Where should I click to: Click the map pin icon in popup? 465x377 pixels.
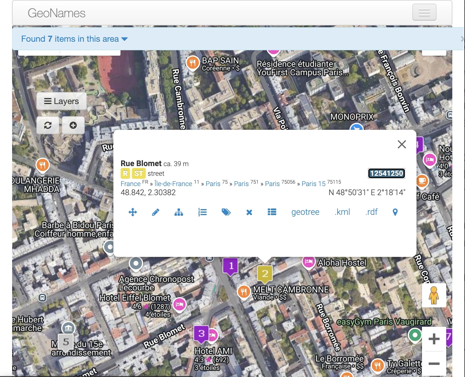pyautogui.click(x=395, y=212)
